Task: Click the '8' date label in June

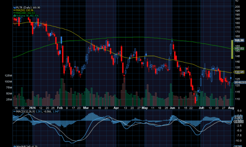Action: (x=179, y=108)
